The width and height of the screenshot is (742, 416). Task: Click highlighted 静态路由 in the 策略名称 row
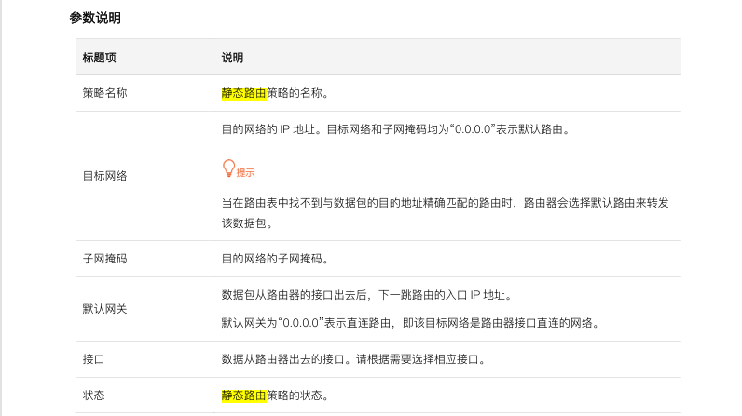243,93
